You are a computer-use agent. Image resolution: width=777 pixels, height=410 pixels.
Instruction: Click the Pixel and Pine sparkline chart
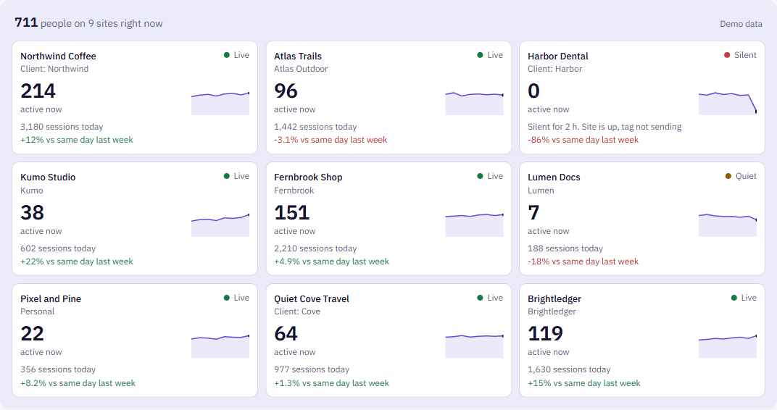pyautogui.click(x=220, y=346)
